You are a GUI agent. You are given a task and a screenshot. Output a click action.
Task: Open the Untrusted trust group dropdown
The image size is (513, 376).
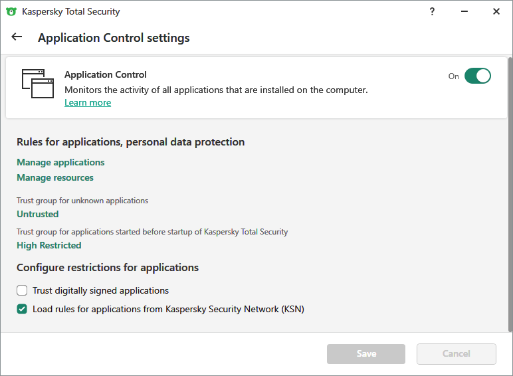pos(38,214)
